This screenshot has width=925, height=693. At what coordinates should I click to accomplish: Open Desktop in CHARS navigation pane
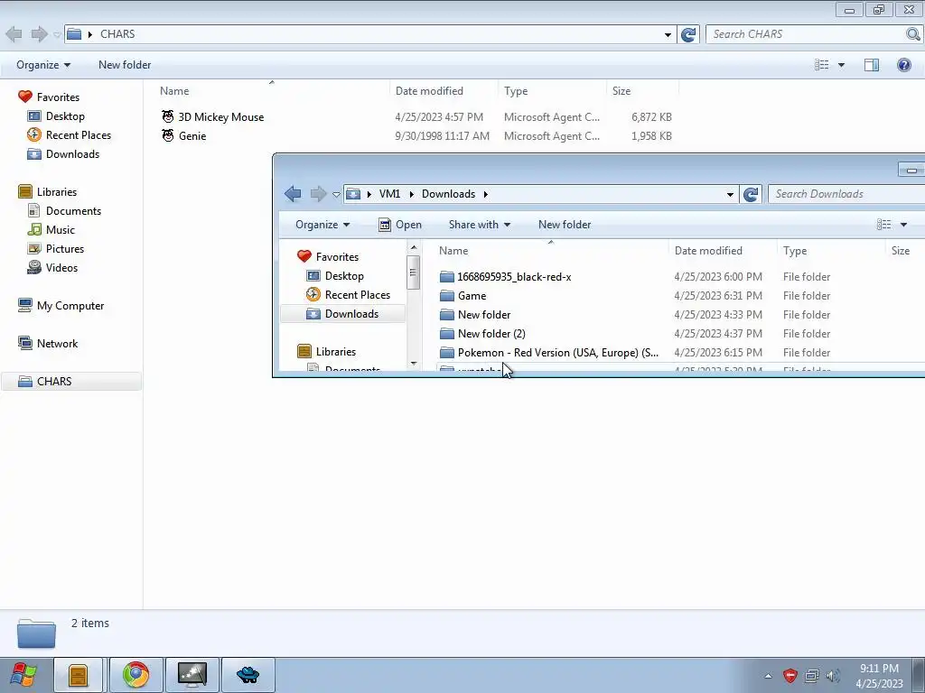coord(65,116)
